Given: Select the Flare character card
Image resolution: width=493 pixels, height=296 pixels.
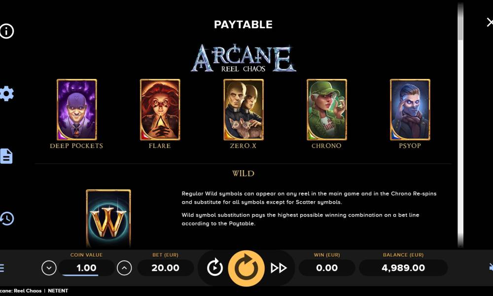Looking at the screenshot, I should [x=160, y=110].
